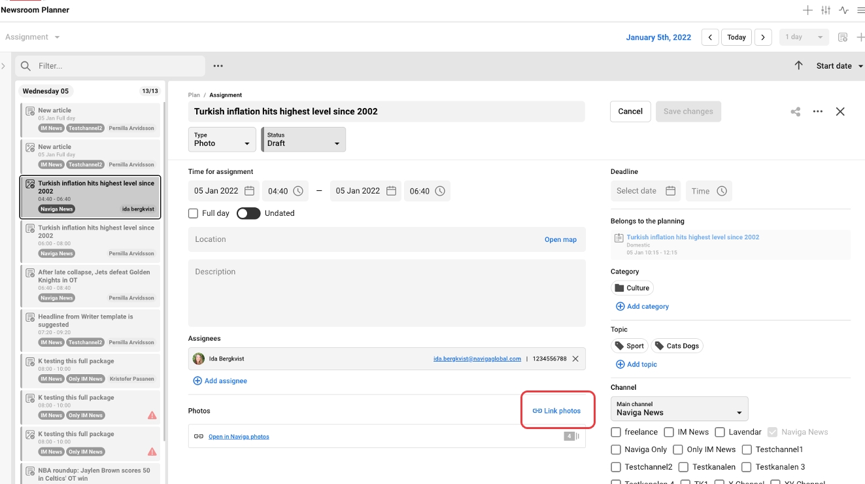This screenshot has width=865, height=484.
Task: Open the Main channel Naviga News dropdown
Action: (x=679, y=409)
